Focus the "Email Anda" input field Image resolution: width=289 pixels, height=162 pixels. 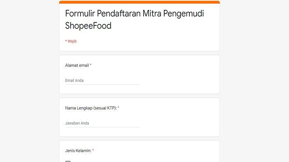(102, 80)
